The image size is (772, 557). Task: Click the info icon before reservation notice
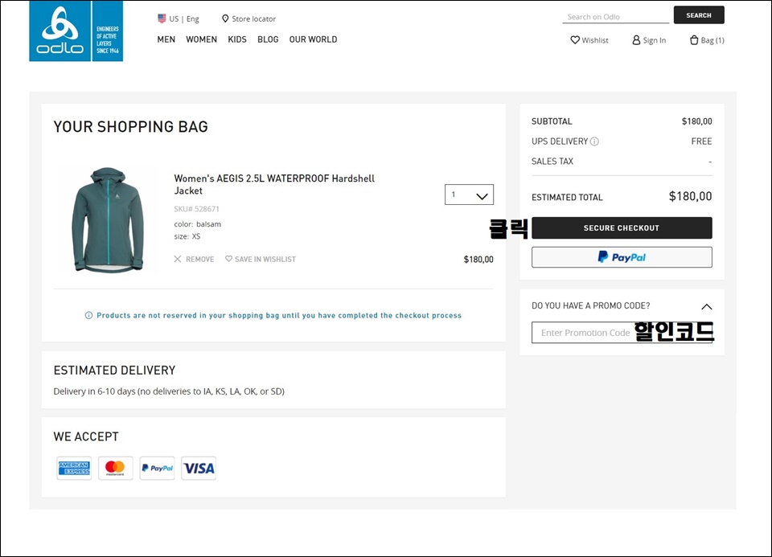[88, 315]
